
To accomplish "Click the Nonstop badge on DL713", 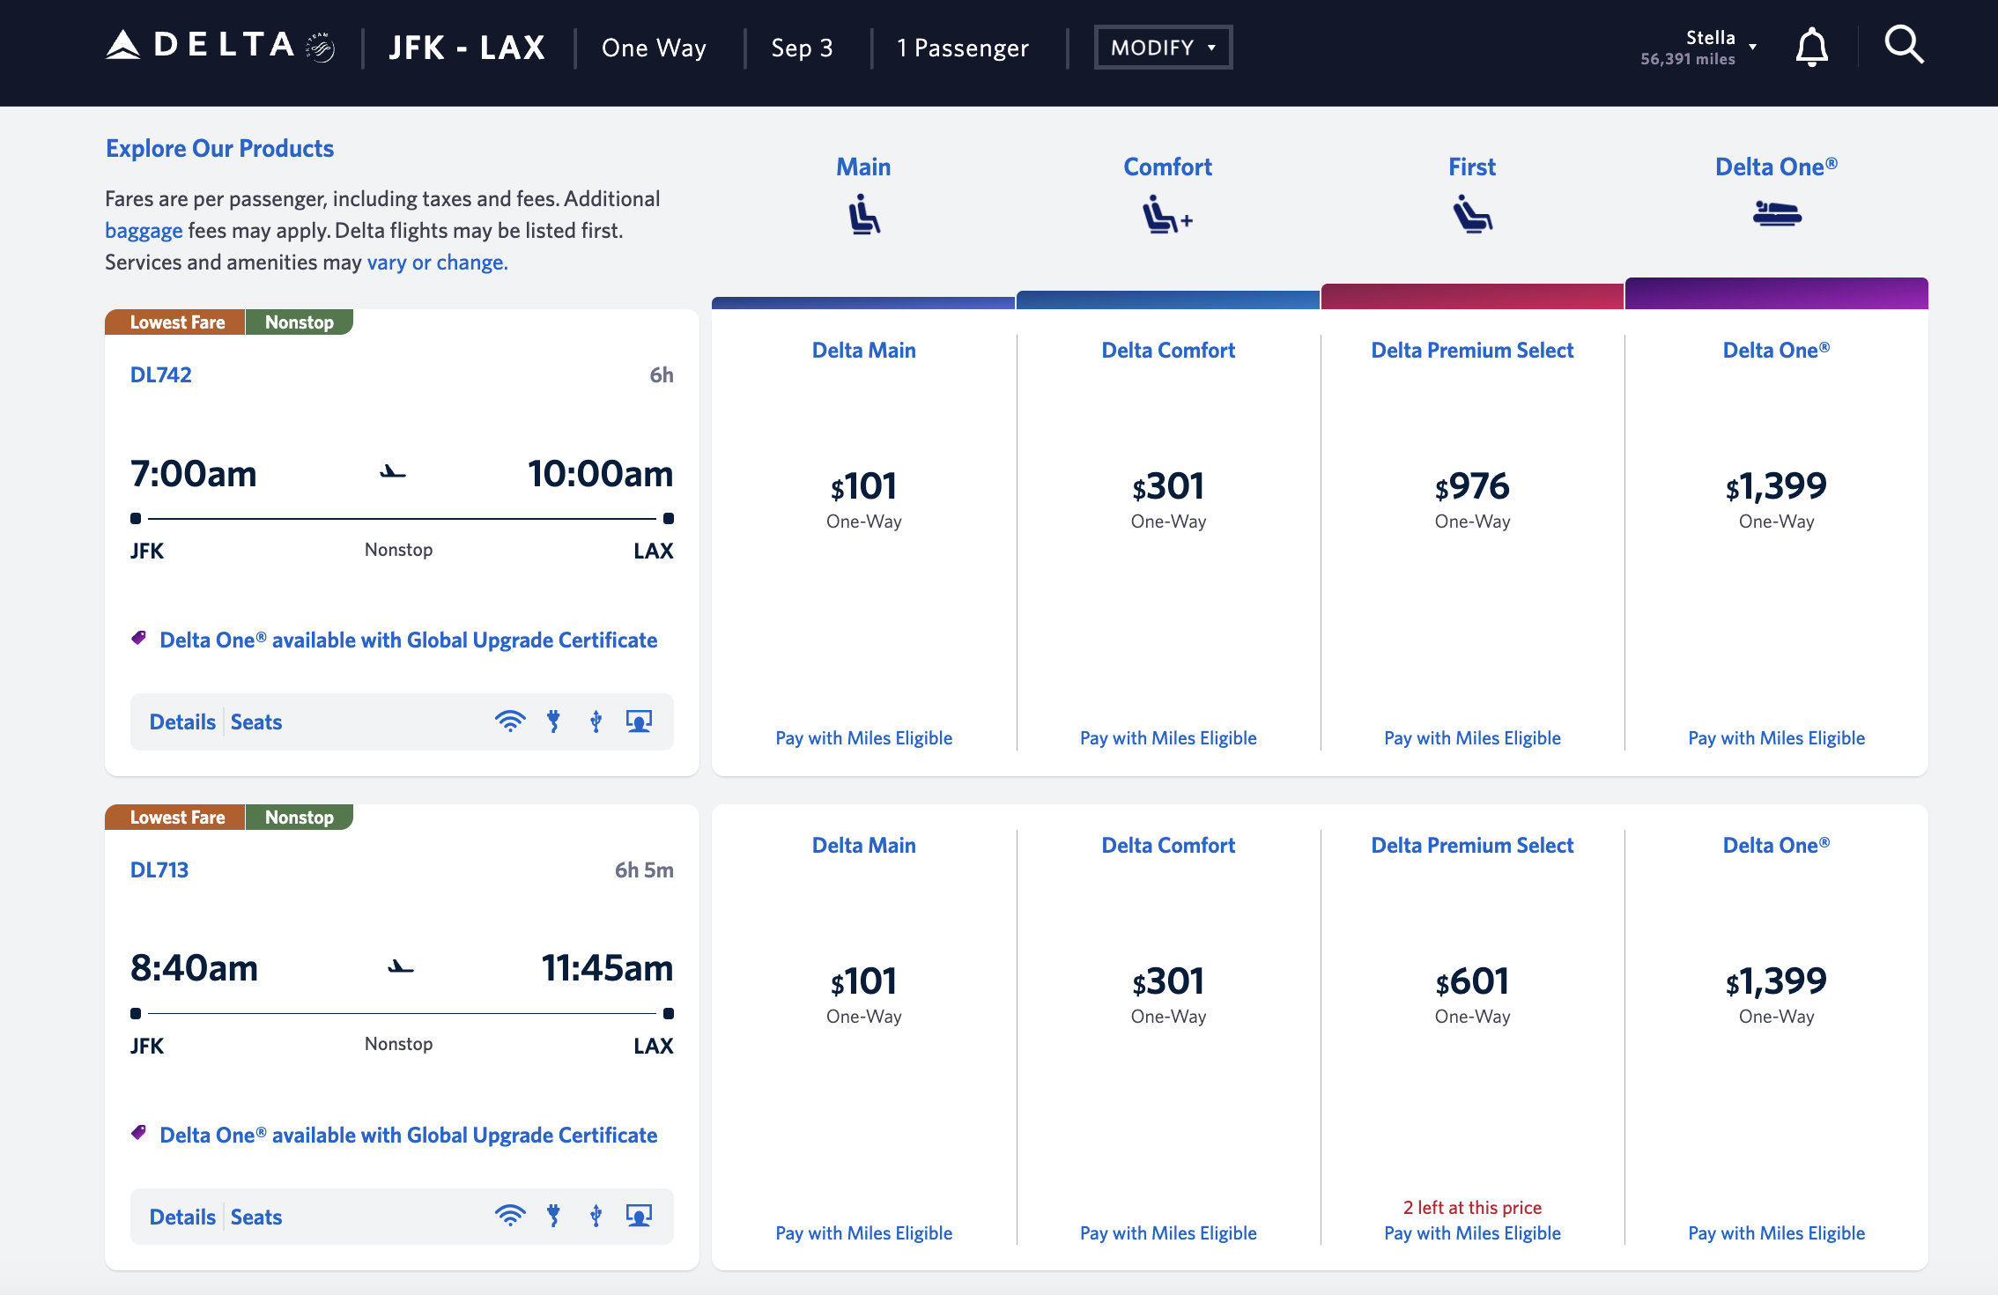I will click(300, 818).
